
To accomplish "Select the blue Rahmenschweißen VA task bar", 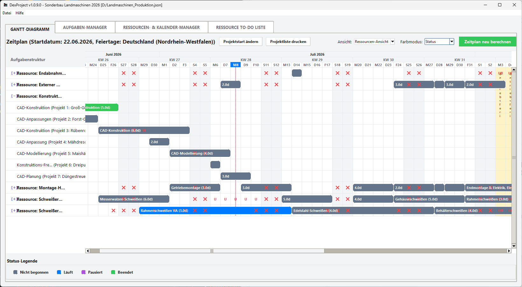I will 215,211.
